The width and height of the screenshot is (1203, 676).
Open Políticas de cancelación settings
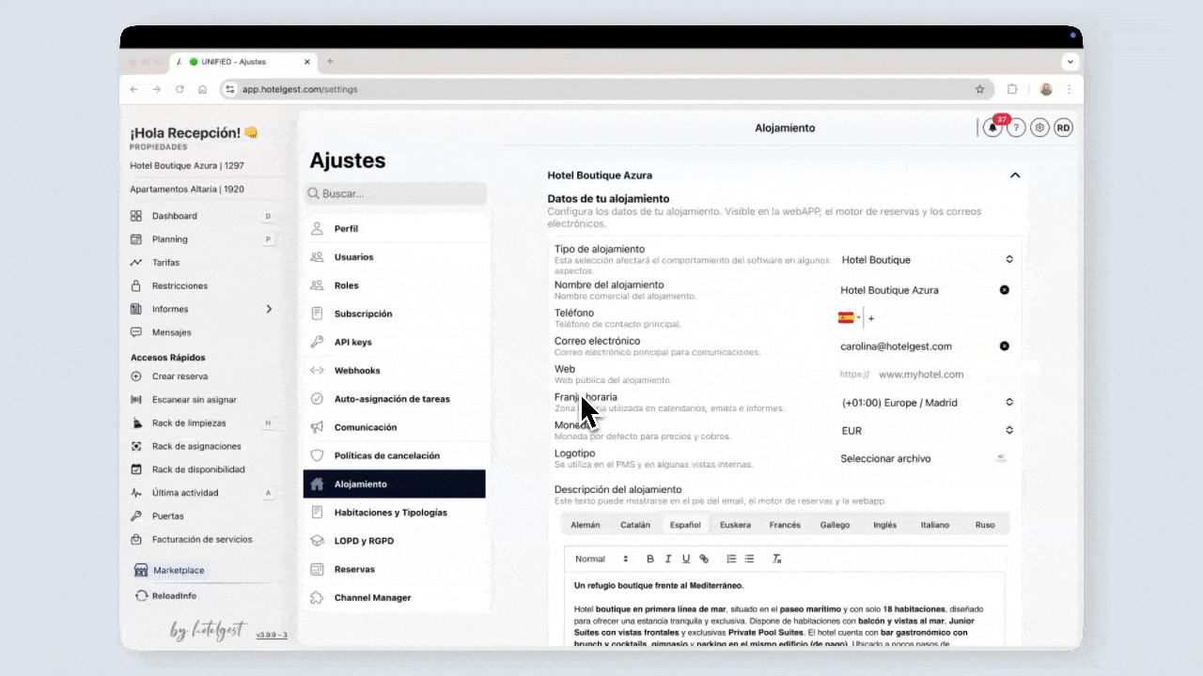coord(386,455)
